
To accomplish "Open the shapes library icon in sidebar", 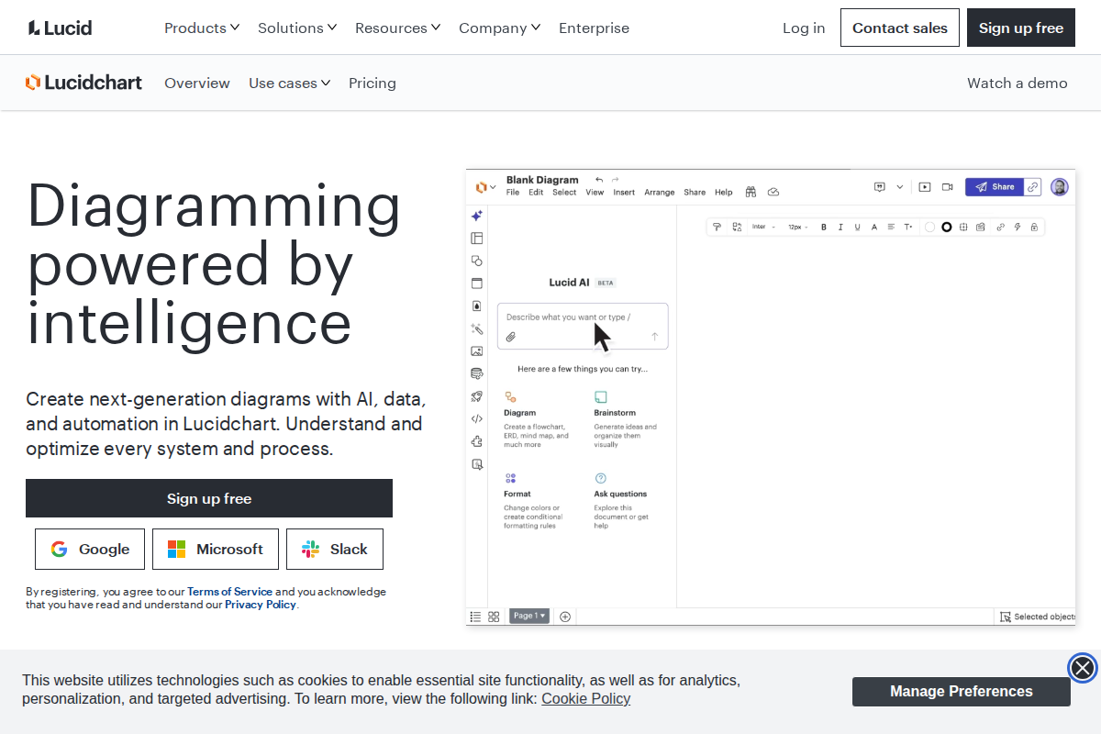I will click(476, 261).
